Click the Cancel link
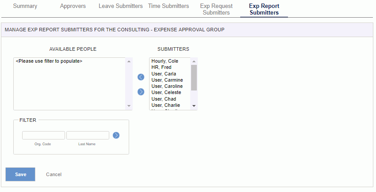The width and height of the screenshot is (376, 192). [54, 174]
